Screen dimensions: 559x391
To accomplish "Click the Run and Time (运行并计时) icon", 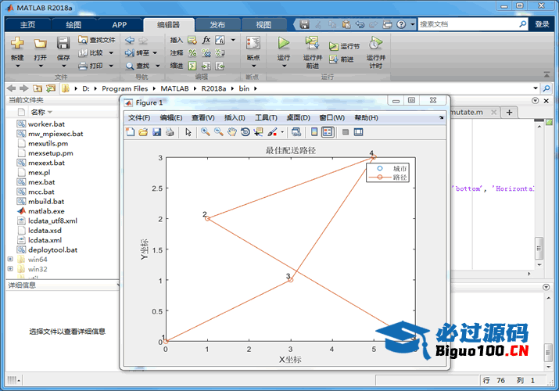I will tap(375, 43).
